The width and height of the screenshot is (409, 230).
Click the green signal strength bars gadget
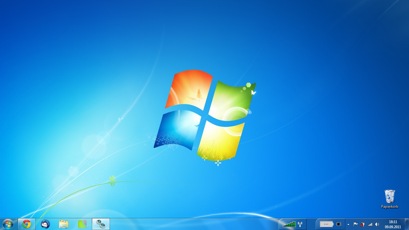[289, 224]
